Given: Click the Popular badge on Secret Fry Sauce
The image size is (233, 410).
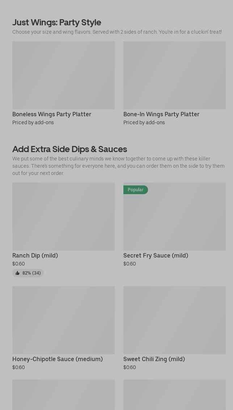Looking at the screenshot, I should point(136,190).
